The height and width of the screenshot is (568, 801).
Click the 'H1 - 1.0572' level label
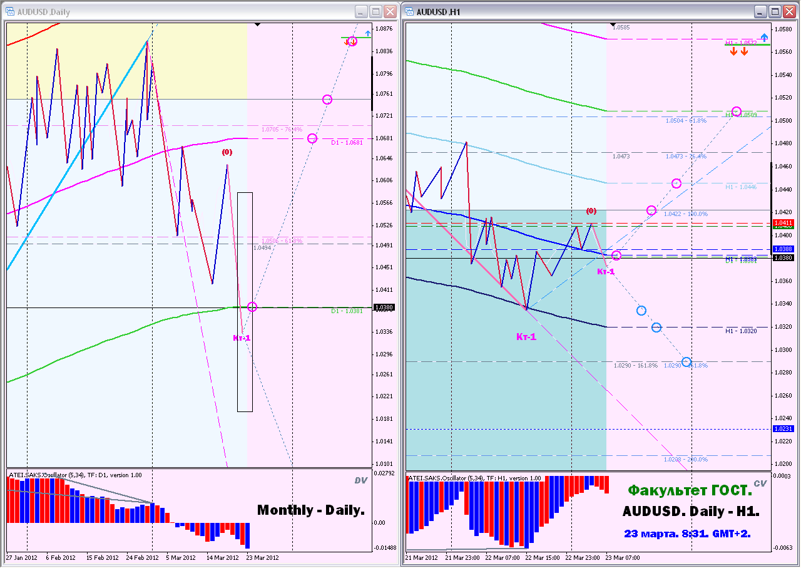point(742,43)
